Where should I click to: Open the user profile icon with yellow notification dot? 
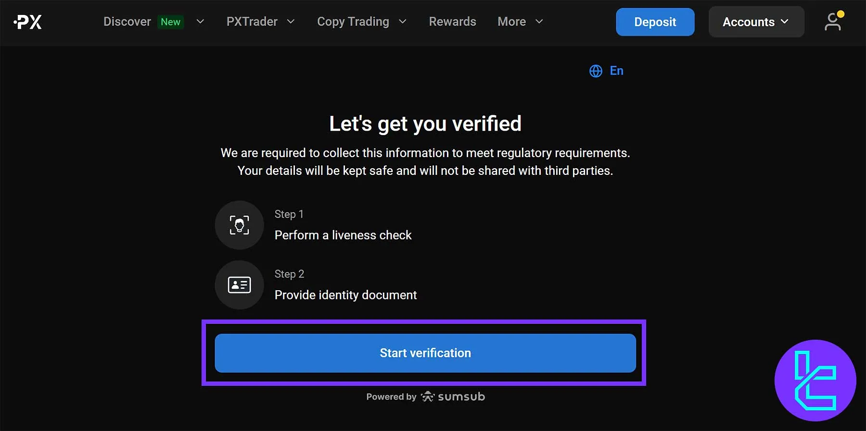(x=833, y=22)
